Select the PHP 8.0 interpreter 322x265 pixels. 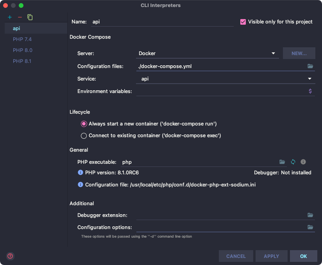tap(36, 50)
